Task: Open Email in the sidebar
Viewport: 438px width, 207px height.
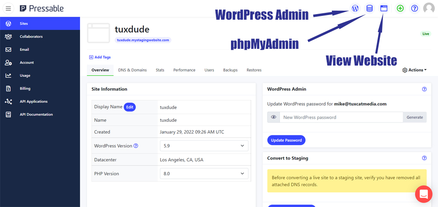Action: (40, 50)
